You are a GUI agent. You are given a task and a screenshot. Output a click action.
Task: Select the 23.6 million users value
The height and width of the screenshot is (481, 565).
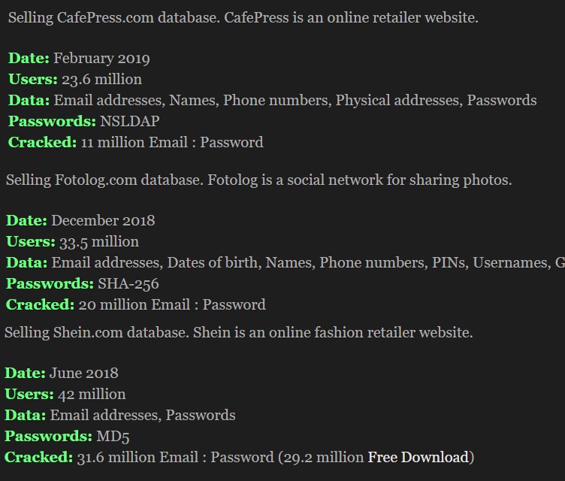pos(101,80)
